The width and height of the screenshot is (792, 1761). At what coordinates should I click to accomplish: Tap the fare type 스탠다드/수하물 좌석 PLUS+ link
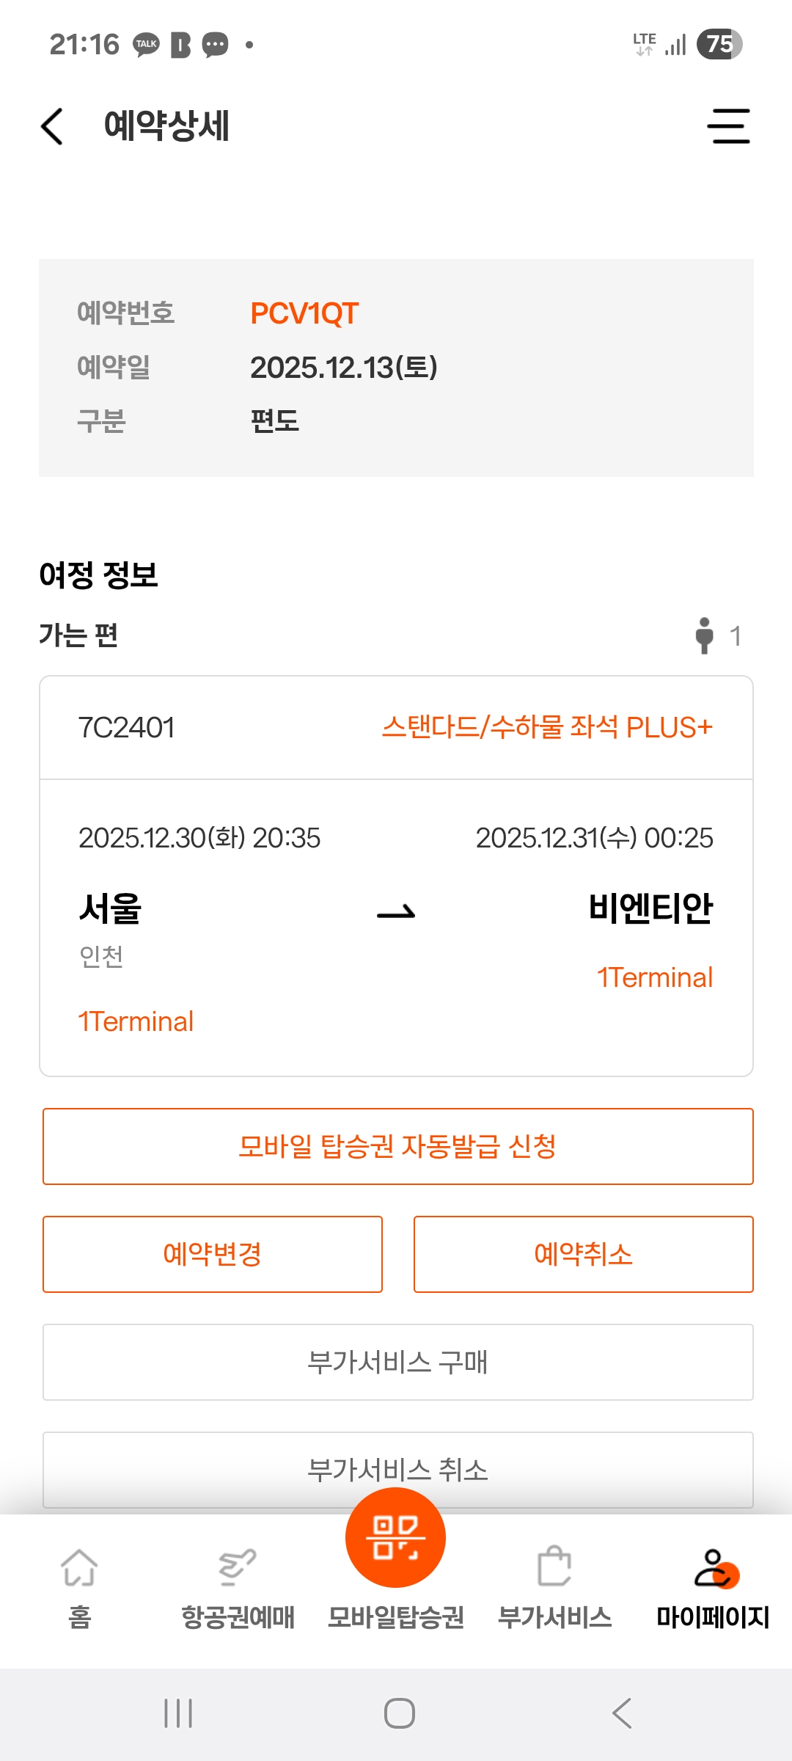pos(547,727)
